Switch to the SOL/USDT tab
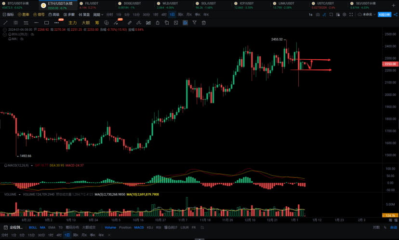The width and height of the screenshot is (399, 240). (213, 5)
